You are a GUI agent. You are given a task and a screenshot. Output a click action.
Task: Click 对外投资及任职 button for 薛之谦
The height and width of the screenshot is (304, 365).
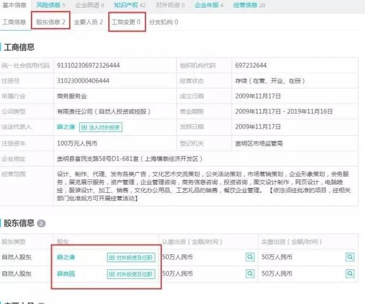coord(131,257)
